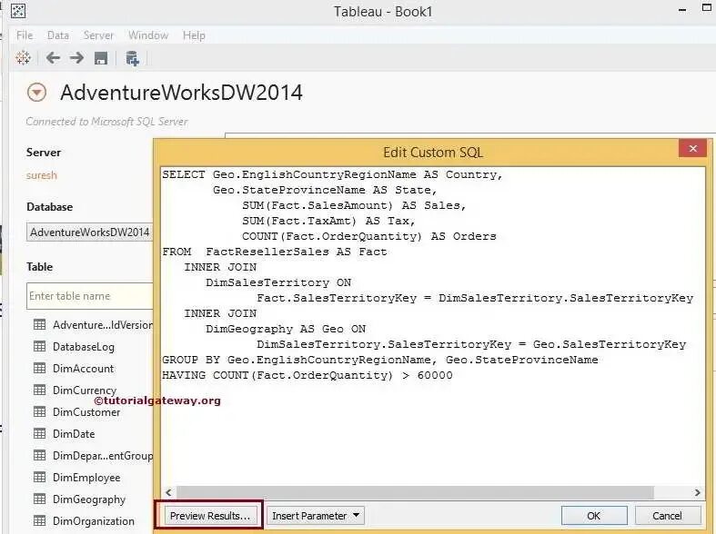Click table icon beside DimGeography
The height and width of the screenshot is (534, 716).
[40, 499]
